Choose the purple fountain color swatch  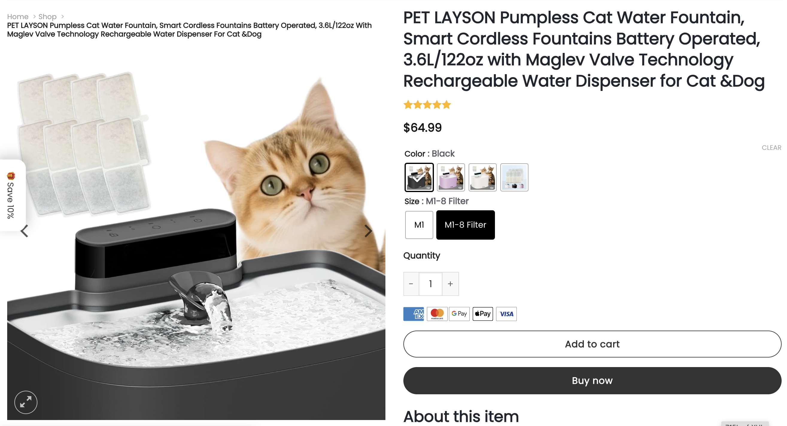tap(451, 177)
